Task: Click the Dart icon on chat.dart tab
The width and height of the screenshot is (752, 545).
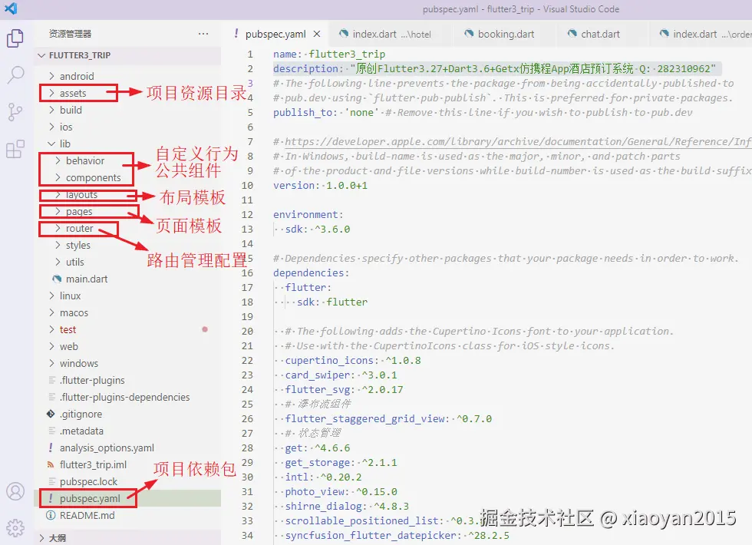Action: [x=572, y=34]
